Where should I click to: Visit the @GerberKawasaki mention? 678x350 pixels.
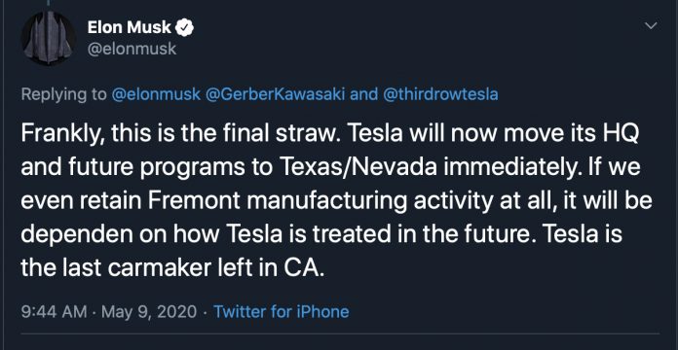[x=275, y=94]
